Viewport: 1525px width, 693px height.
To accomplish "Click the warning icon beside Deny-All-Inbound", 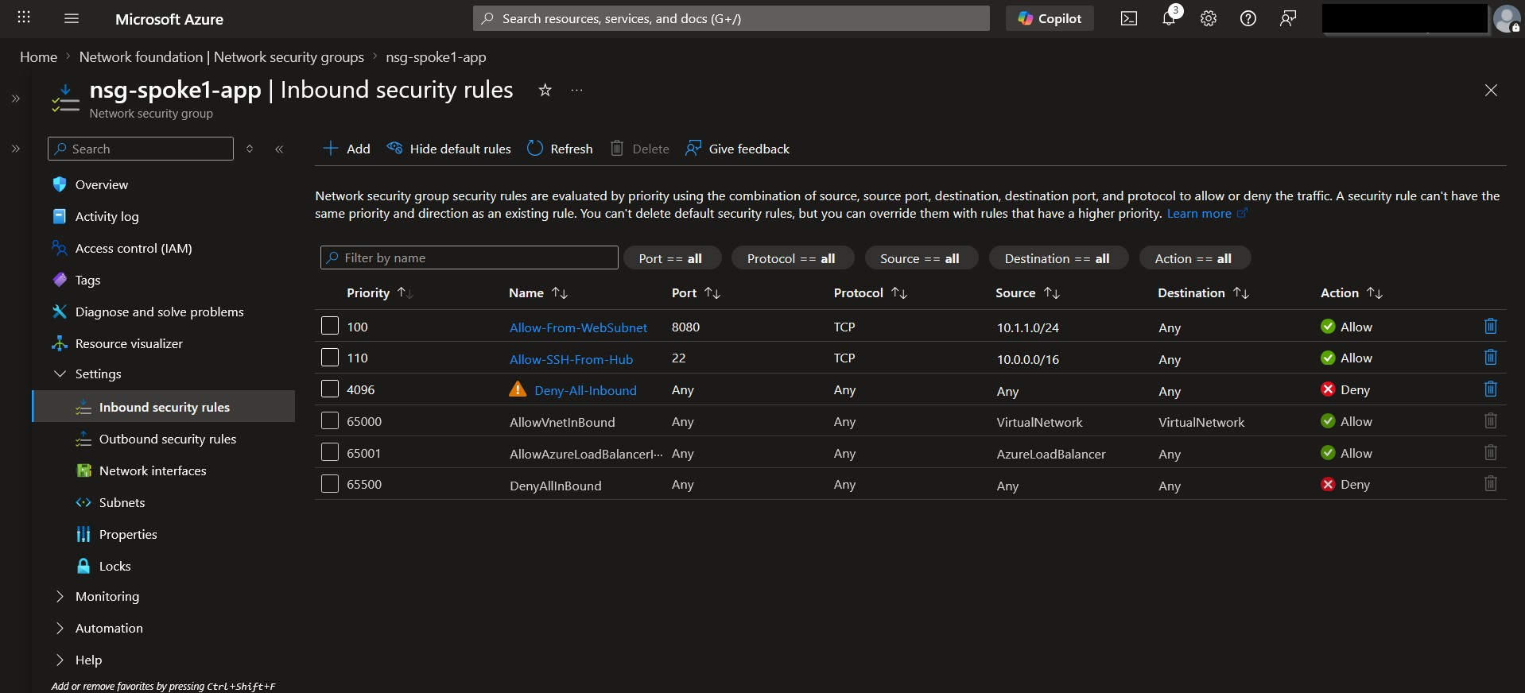I will tap(518, 389).
